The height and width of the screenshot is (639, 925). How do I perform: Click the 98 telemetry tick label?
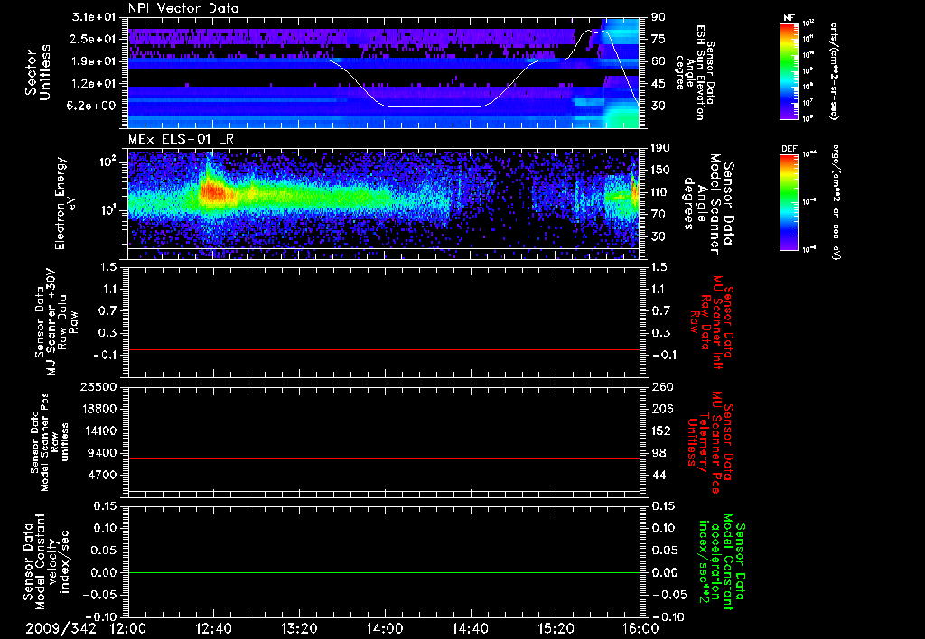pyautogui.click(x=659, y=453)
